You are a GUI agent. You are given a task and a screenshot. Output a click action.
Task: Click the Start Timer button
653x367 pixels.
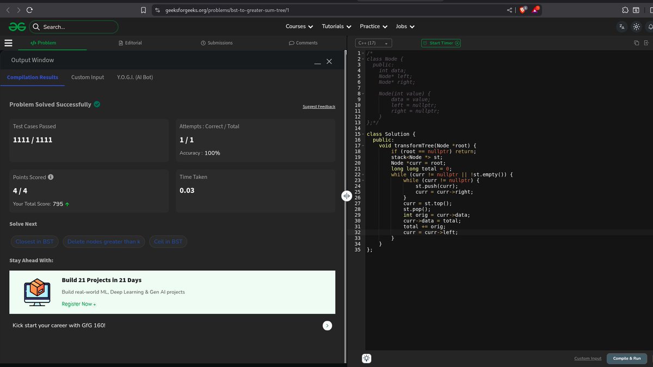pos(441,43)
